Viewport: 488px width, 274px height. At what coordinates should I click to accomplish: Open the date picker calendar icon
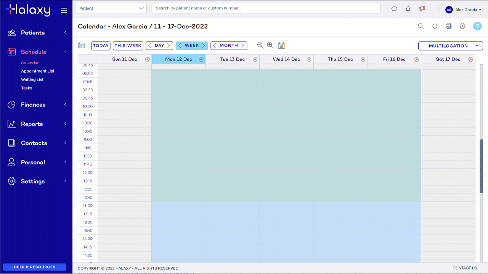(x=81, y=45)
